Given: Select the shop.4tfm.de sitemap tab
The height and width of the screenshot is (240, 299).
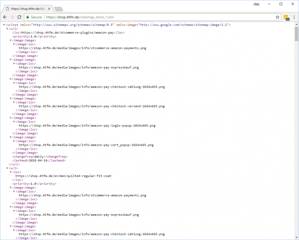Looking at the screenshot, I should click(x=26, y=9).
